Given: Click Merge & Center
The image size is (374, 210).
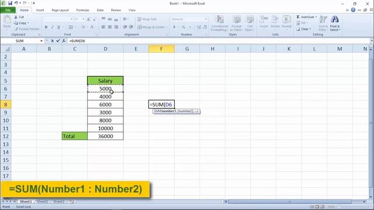Looking at the screenshot, I should tap(151, 27).
